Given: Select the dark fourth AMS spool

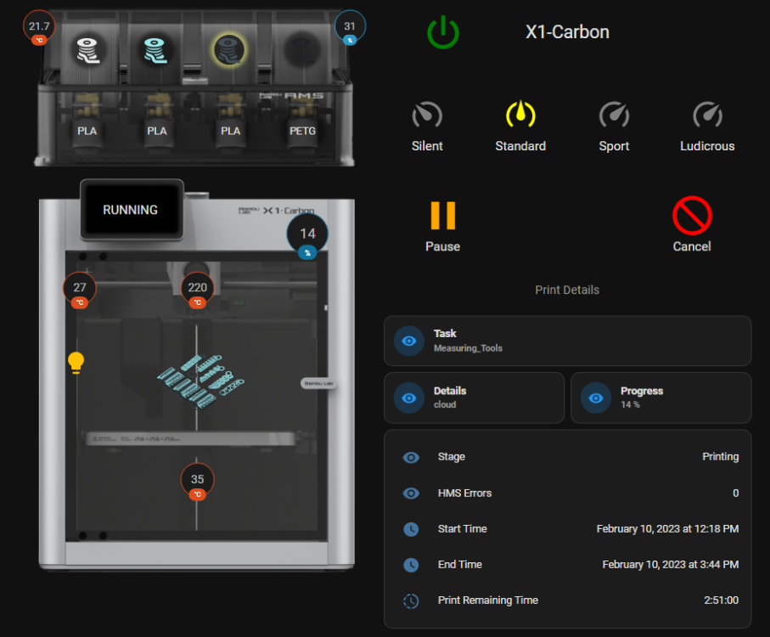Looking at the screenshot, I should [301, 49].
